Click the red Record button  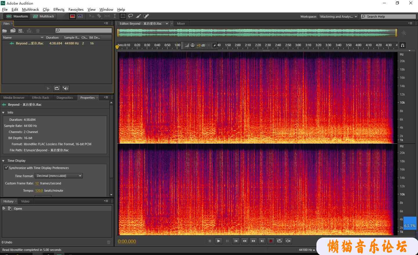tap(271, 241)
